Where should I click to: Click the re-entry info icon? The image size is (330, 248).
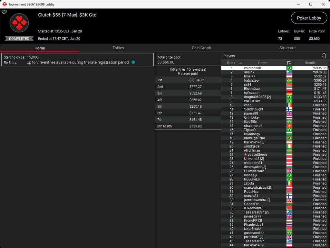click(x=133, y=62)
